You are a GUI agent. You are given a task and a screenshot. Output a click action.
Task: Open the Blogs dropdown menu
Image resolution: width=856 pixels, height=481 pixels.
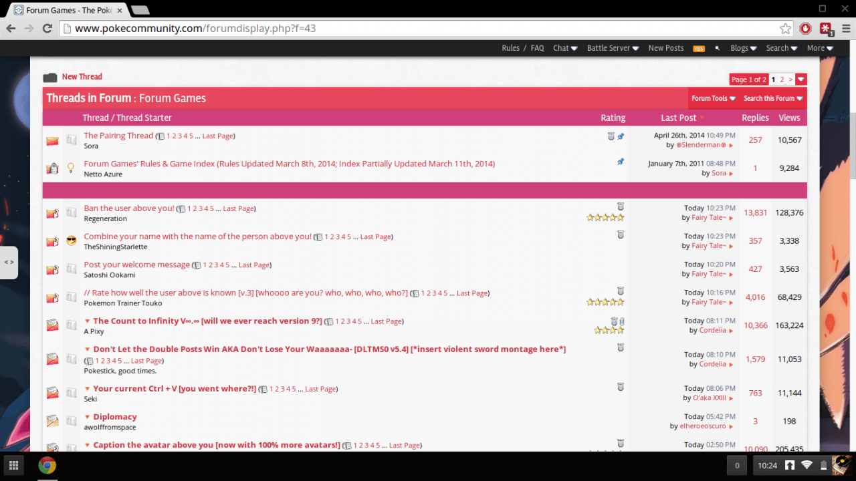click(x=744, y=48)
